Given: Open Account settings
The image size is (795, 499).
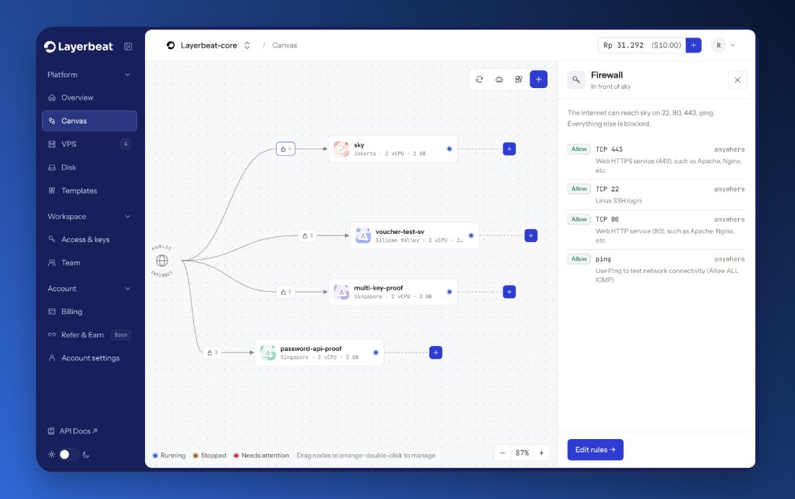Looking at the screenshot, I should coord(89,358).
